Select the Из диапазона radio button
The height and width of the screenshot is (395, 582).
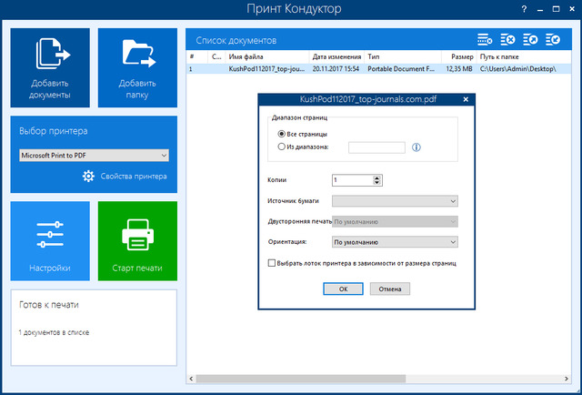coord(282,147)
